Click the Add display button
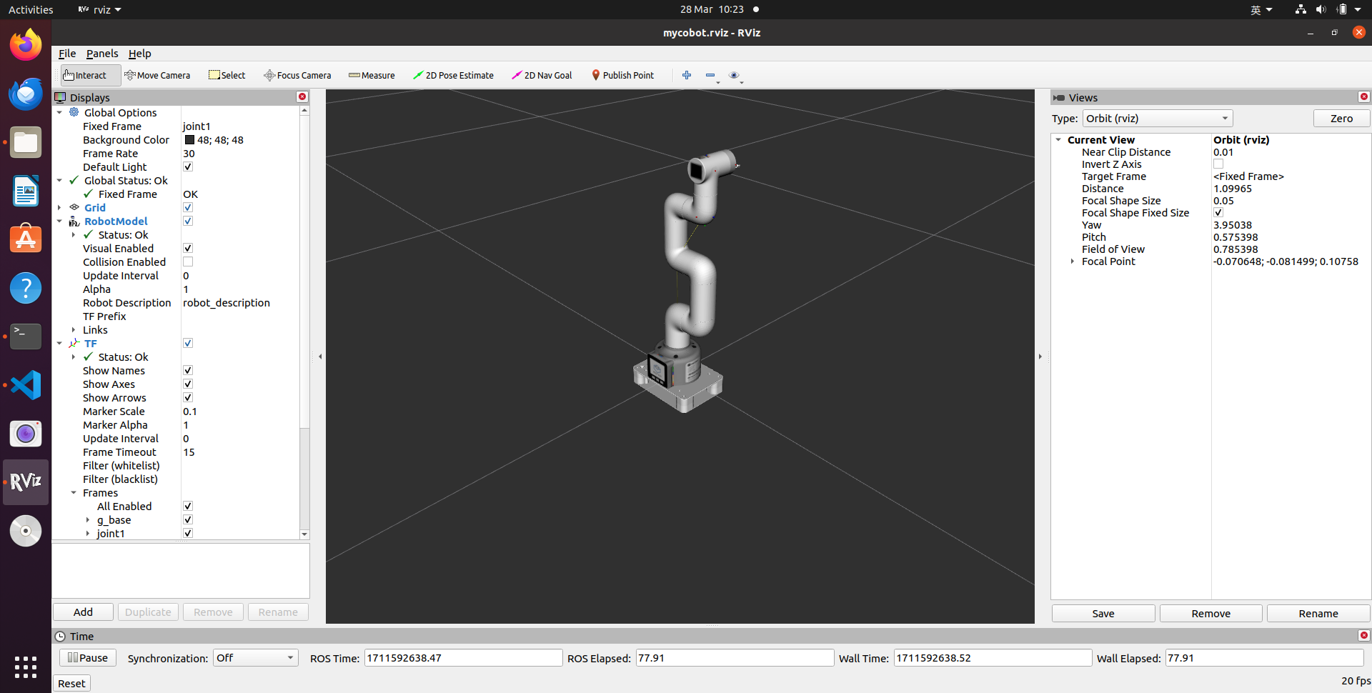 pos(83,612)
